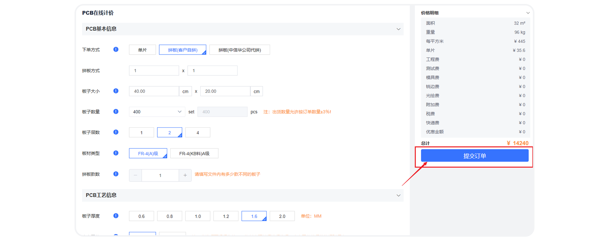Choose 1 layer board option
The height and width of the screenshot is (247, 609).
point(141,133)
